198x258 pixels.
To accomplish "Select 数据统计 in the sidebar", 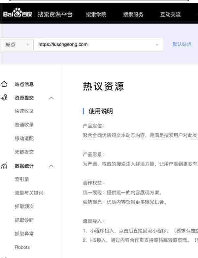I will click(24, 166).
